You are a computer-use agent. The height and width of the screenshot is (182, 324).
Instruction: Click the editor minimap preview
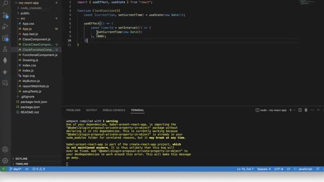(307, 3)
